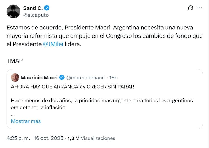Viewport: 209px width, 148px height.
Task: Open Grok explain icon on the tweet
Action: click(x=191, y=8)
